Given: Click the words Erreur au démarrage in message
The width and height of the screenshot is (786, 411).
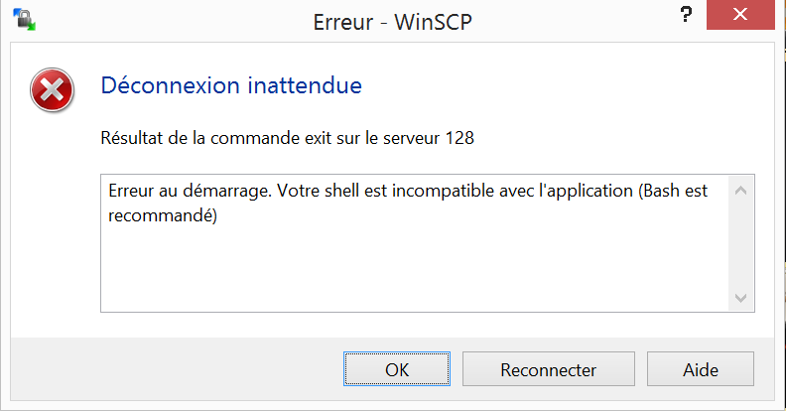Looking at the screenshot, I should click(188, 191).
